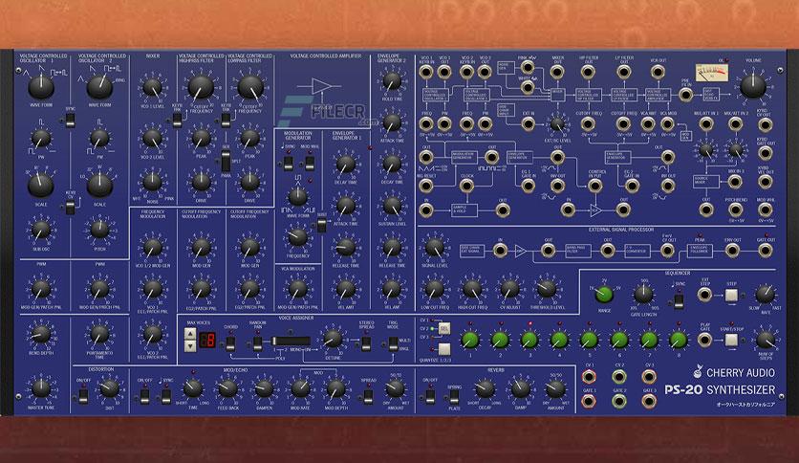Image resolution: width=799 pixels, height=463 pixels.
Task: Click the sequencer STEP button
Action: [731, 296]
